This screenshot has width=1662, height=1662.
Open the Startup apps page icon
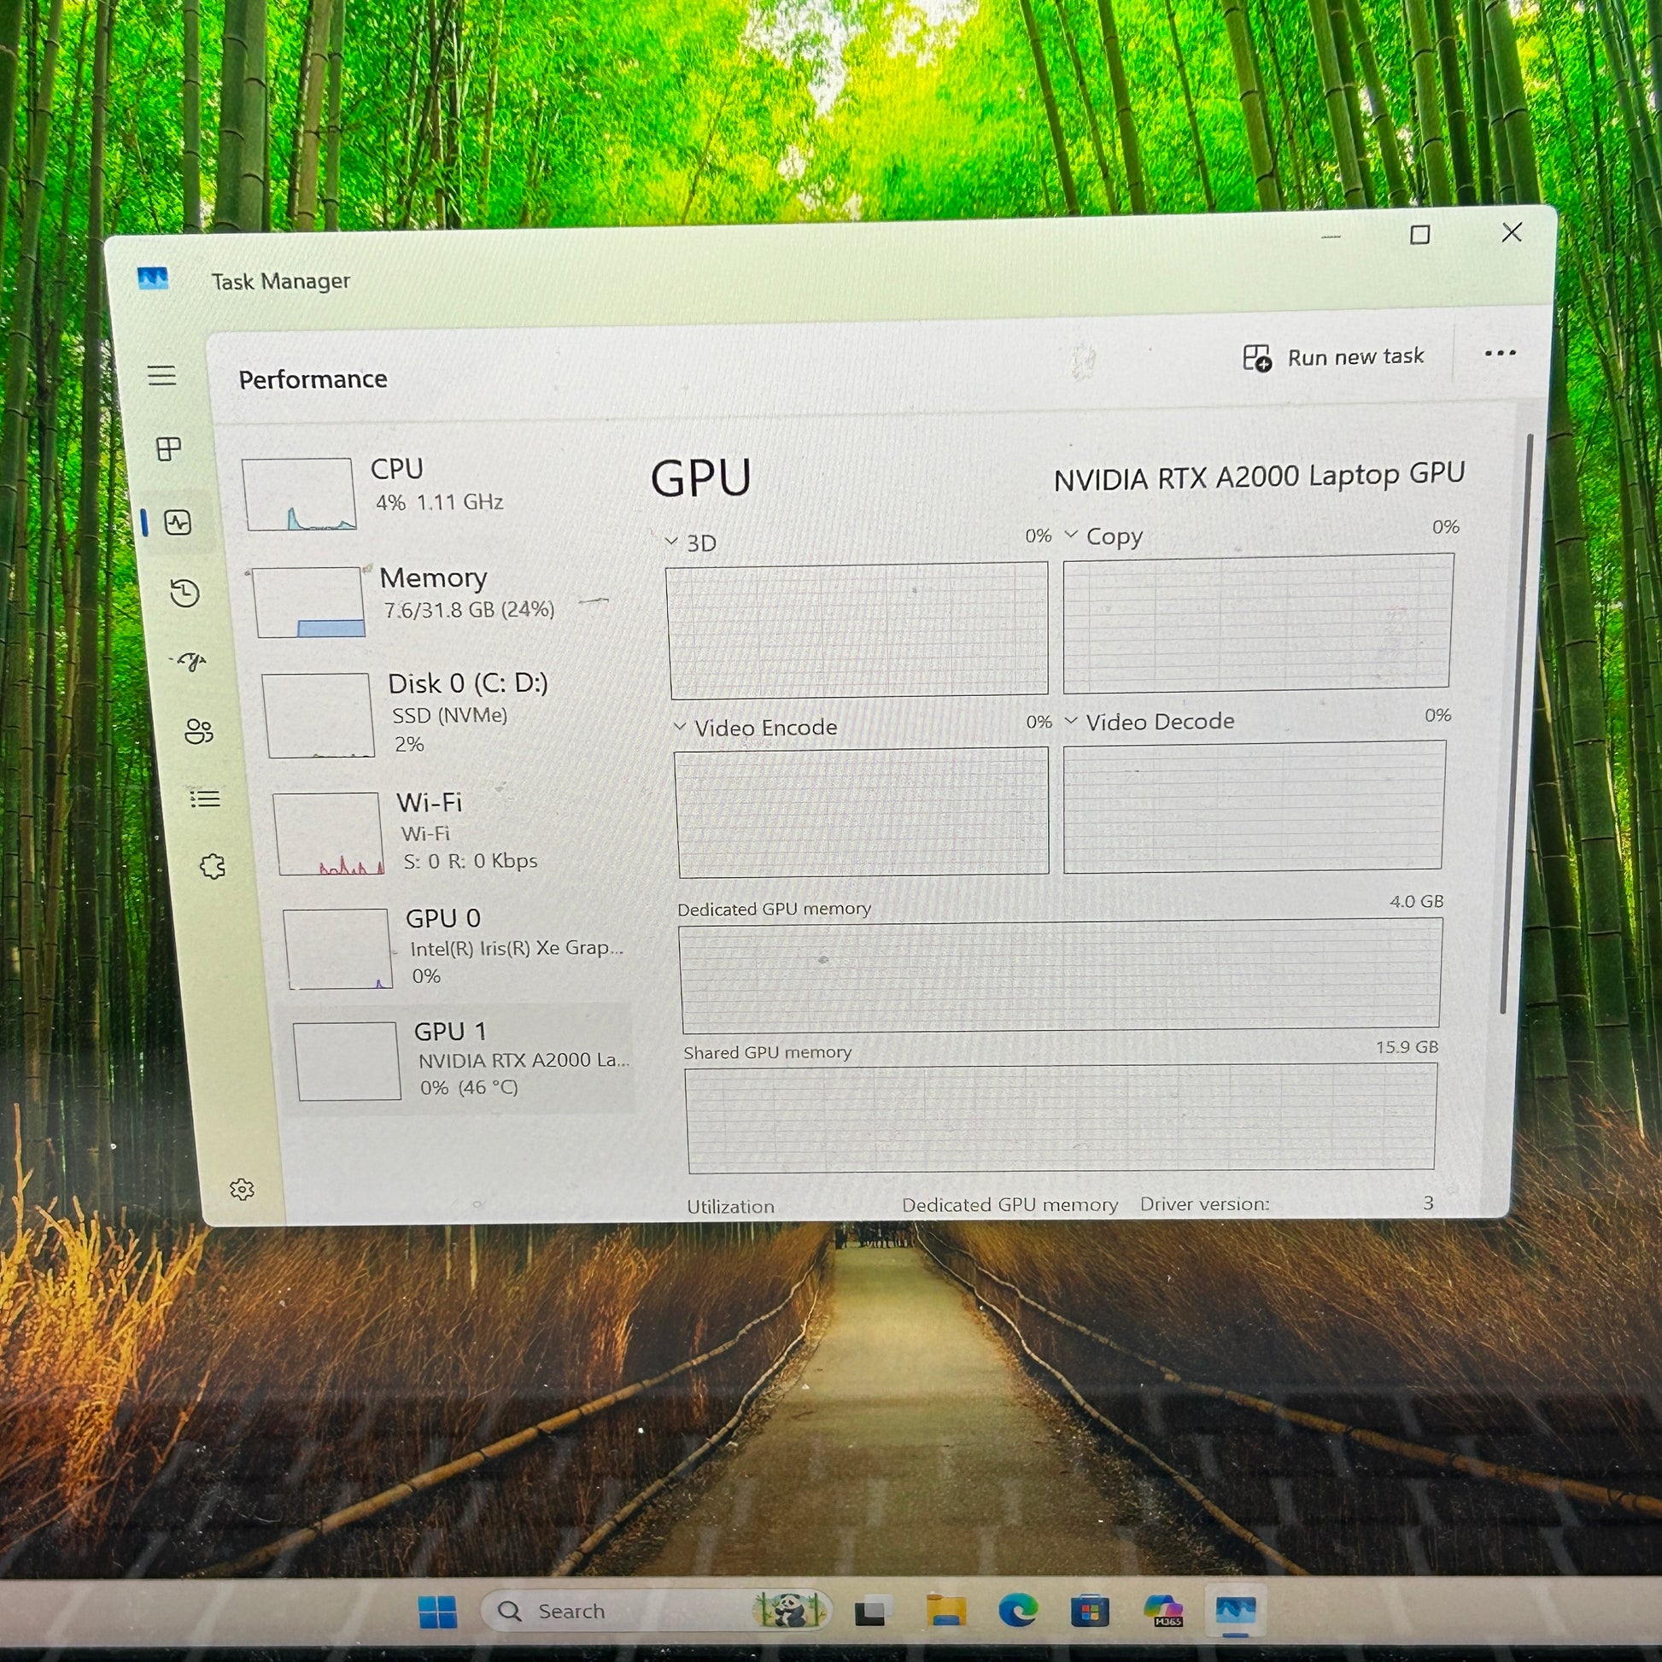[x=191, y=661]
